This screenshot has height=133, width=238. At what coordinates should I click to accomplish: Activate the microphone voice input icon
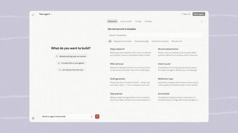(91, 116)
